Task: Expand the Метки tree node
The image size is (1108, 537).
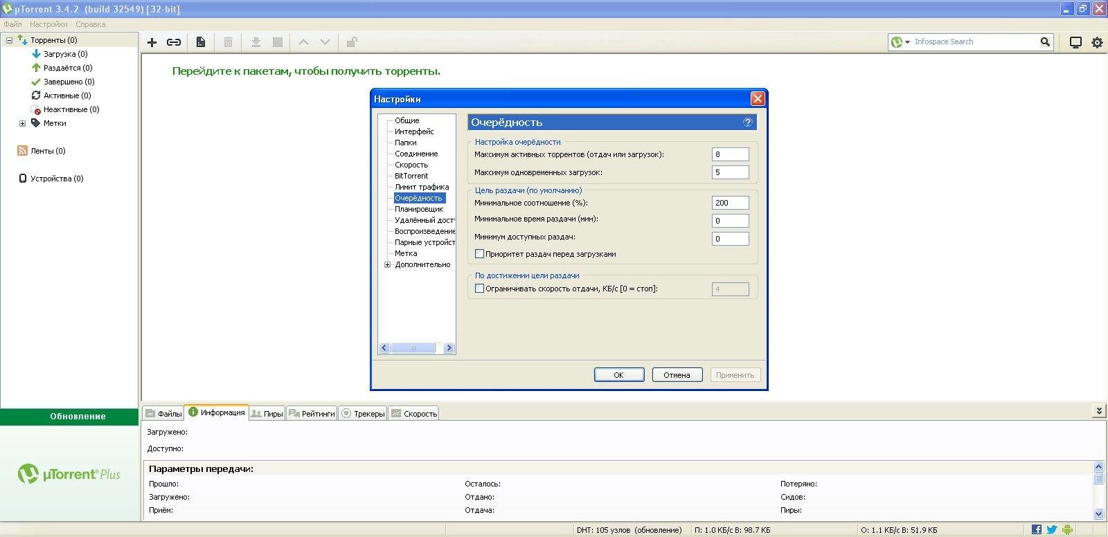Action: click(22, 123)
